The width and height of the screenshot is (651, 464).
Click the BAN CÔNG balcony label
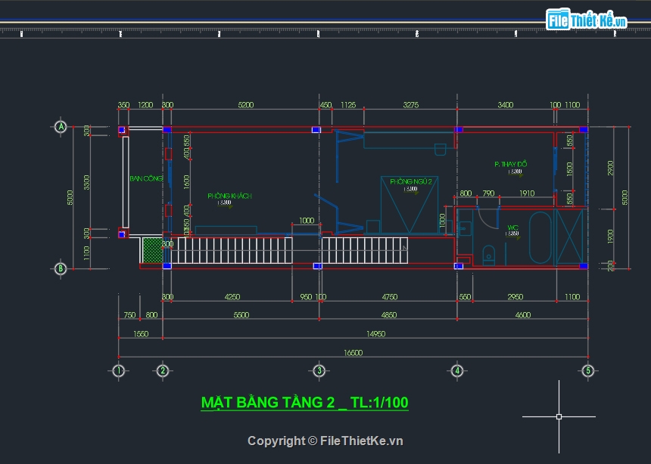pyautogui.click(x=145, y=178)
